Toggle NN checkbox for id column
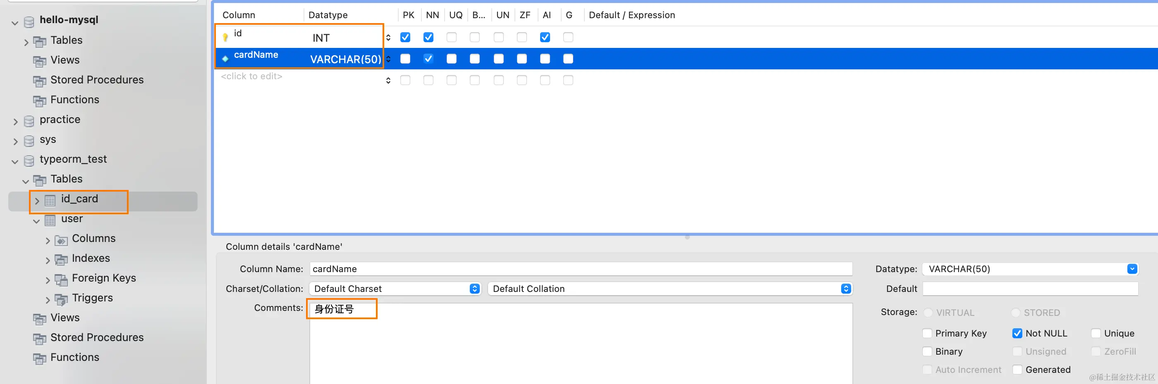 click(428, 37)
